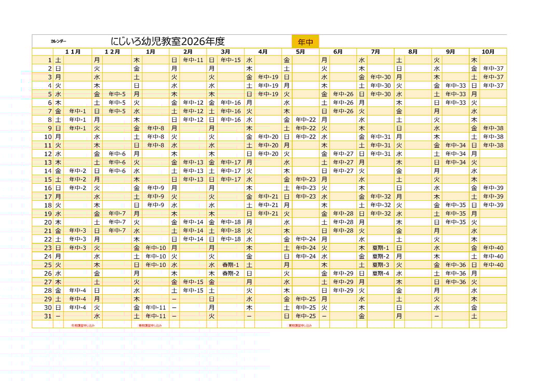This screenshot has width=540, height=381.
Task: Click 年中-4 on the day 28 row
Action: tap(77, 291)
